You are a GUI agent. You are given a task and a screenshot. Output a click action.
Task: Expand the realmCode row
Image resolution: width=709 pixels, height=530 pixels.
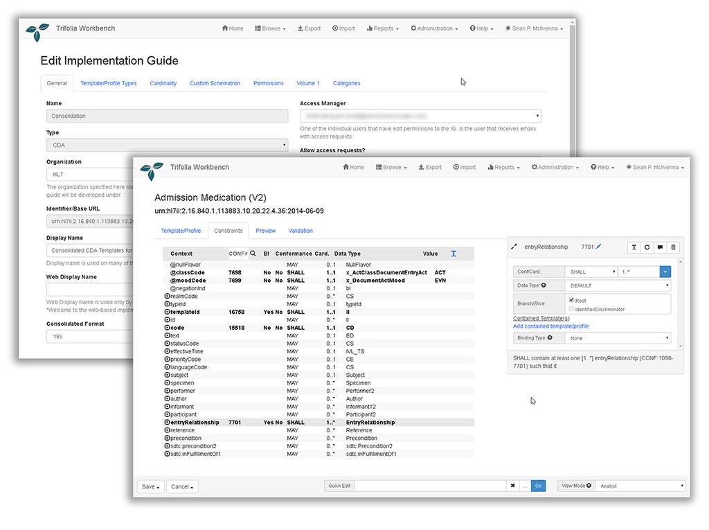point(167,296)
